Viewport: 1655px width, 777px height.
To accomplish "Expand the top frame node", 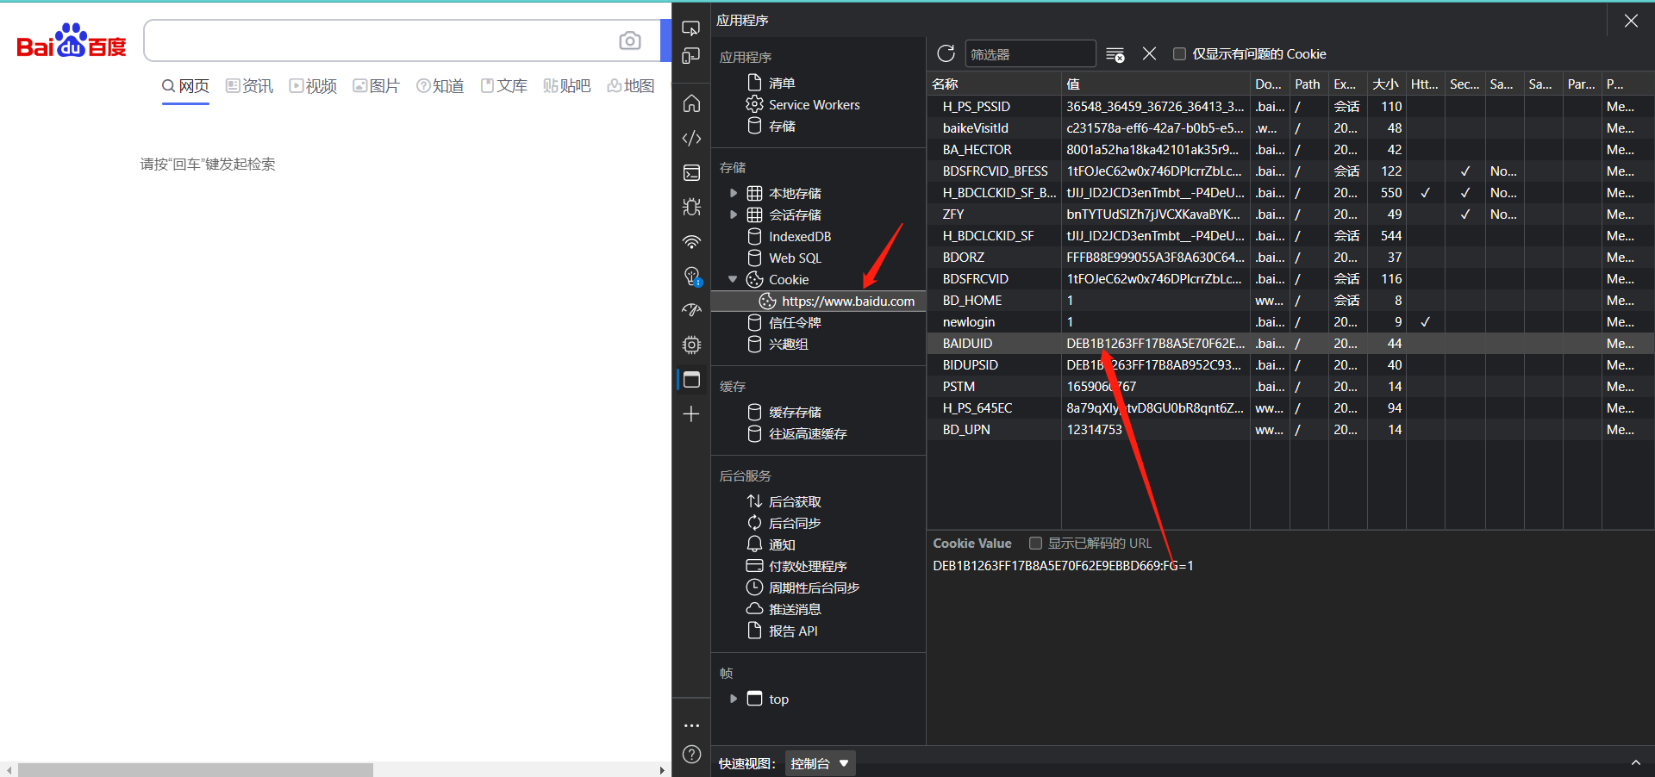I will coord(734,699).
